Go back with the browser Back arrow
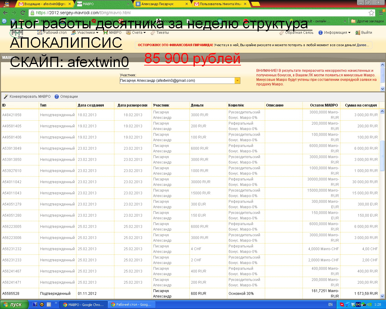Image resolution: width=386 pixels, height=309 pixels. [x=5, y=13]
